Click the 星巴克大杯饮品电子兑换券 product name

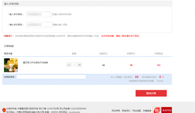tap(35, 62)
